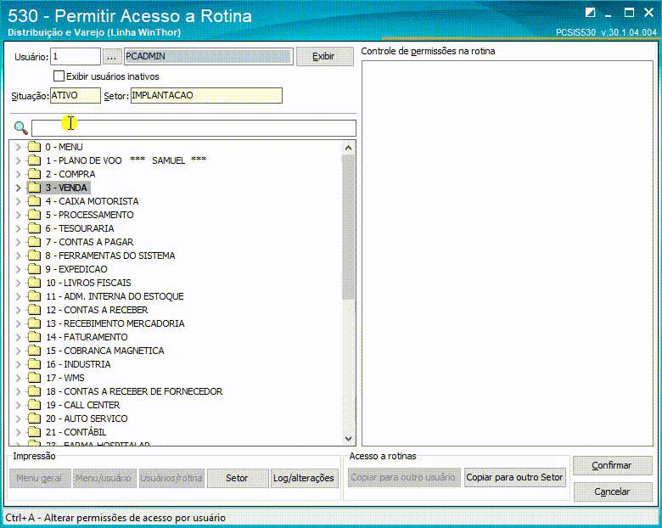This screenshot has height=528, width=662.
Task: Click the tree scrollbar down arrow
Action: tap(348, 439)
